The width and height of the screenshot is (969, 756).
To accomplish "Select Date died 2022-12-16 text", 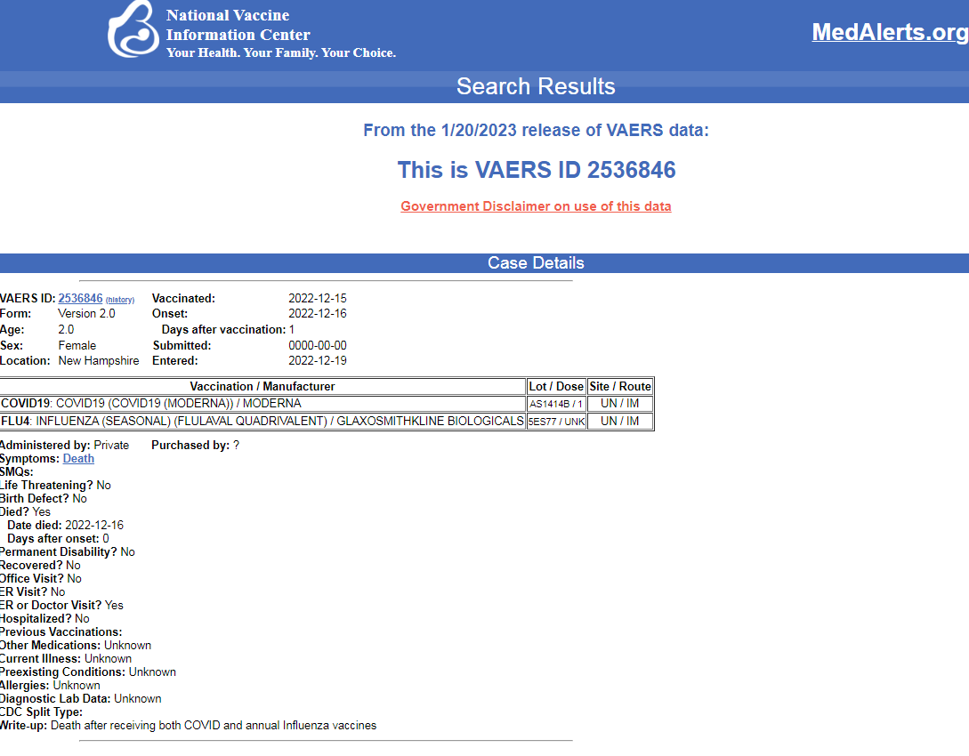I will pos(66,525).
